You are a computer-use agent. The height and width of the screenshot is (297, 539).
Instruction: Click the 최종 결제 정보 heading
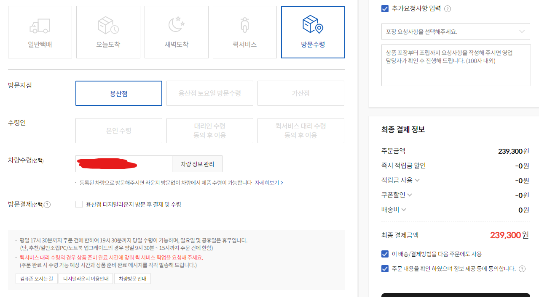coord(403,129)
